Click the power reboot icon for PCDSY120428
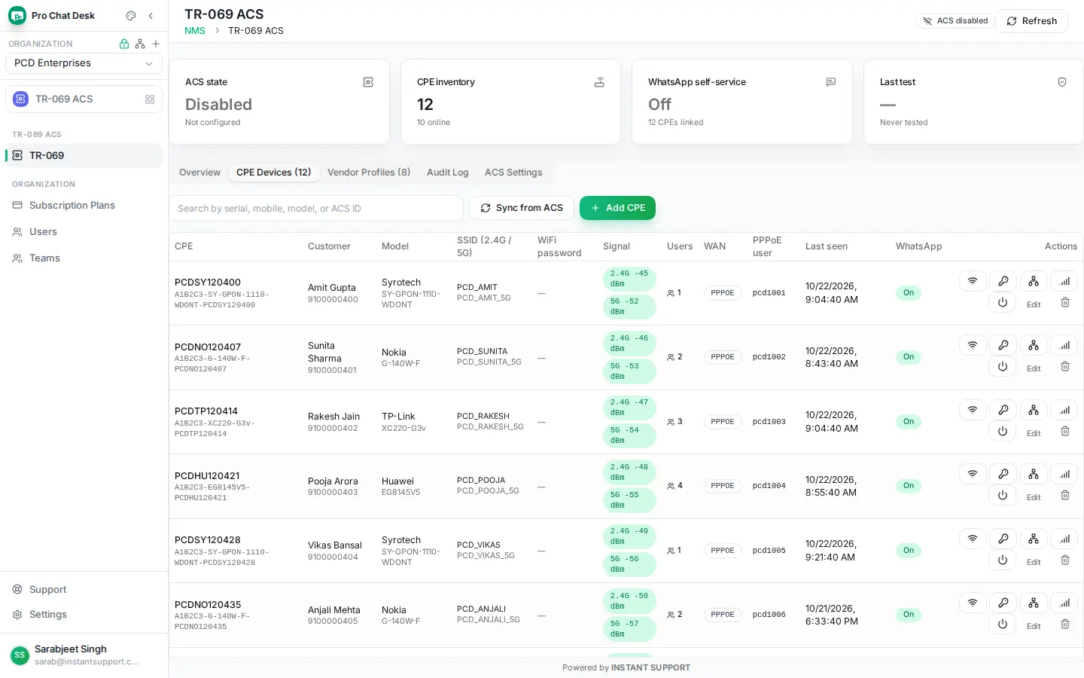This screenshot has height=678, width=1084. click(1002, 560)
